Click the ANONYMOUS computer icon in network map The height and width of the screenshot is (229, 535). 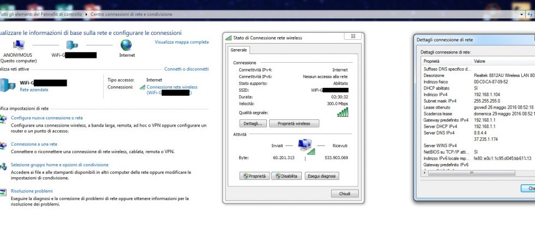click(x=19, y=45)
